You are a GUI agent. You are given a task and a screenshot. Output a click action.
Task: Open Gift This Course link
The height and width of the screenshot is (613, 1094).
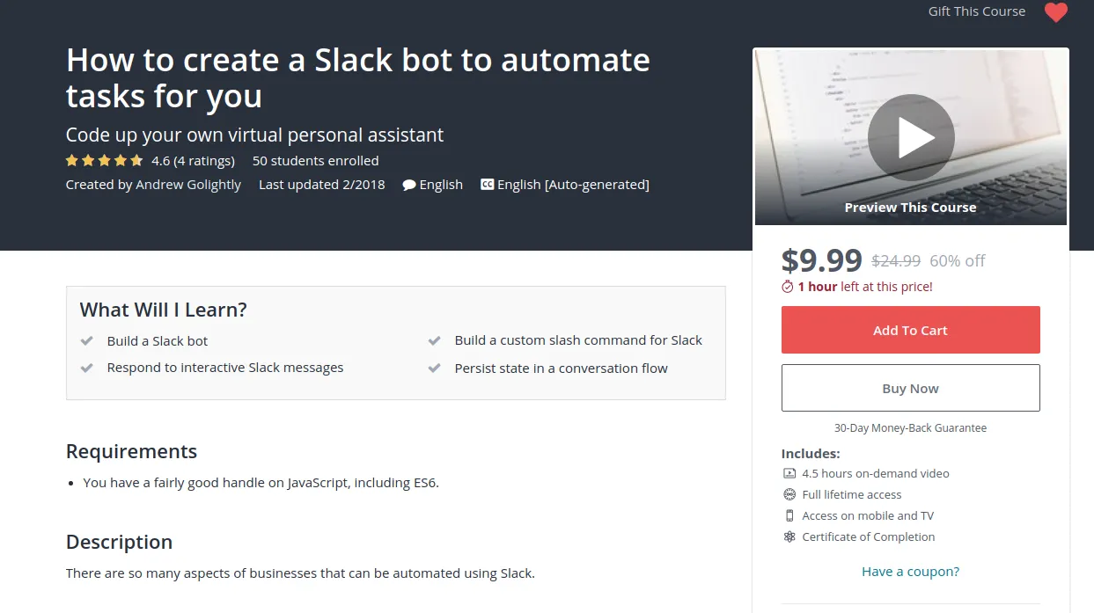pyautogui.click(x=976, y=11)
